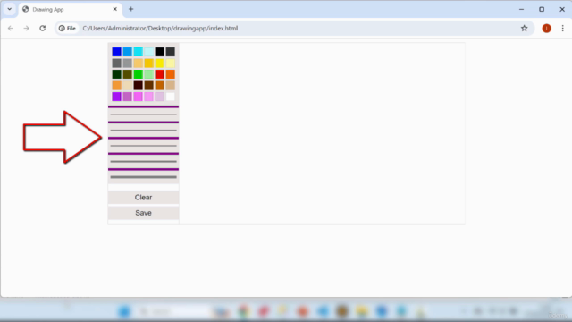
Task: Select the white color swatch
Action: [x=171, y=97]
